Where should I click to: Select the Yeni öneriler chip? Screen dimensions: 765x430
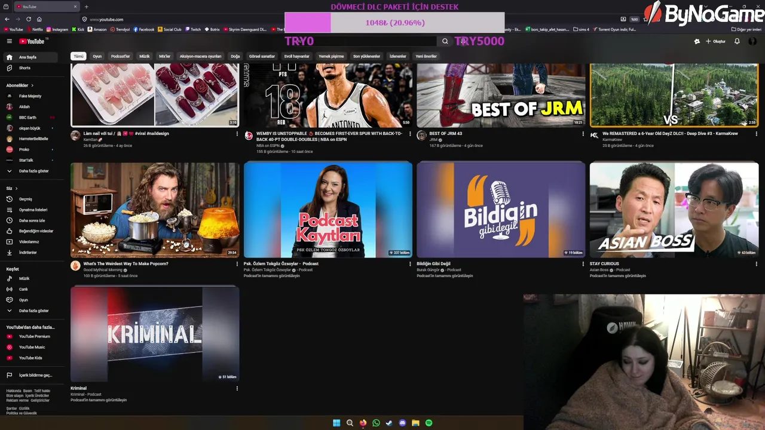[x=426, y=56]
